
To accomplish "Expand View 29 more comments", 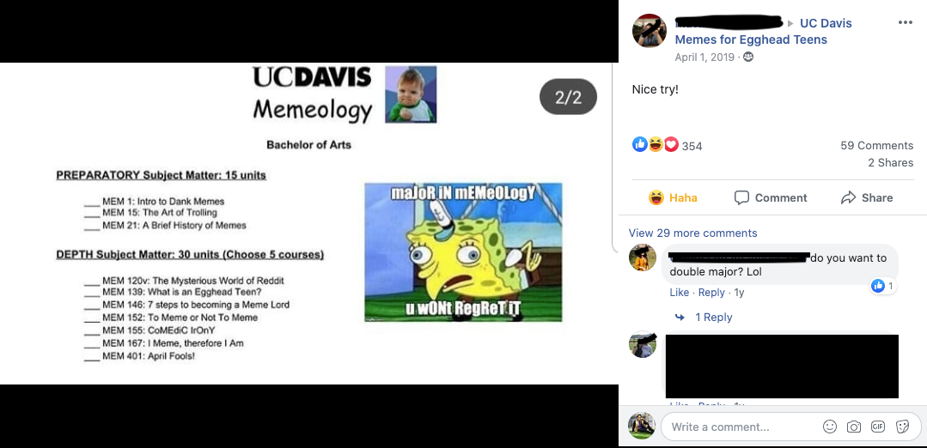I will click(x=692, y=233).
